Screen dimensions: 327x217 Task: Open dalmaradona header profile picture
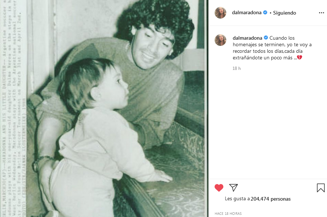[x=220, y=13]
